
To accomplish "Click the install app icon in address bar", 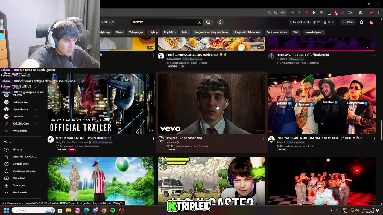I will click(x=276, y=13).
